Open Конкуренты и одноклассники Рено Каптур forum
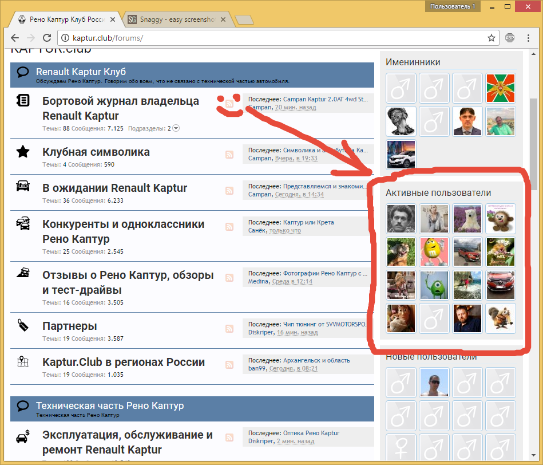Viewport: 543px width, 465px height. (123, 231)
